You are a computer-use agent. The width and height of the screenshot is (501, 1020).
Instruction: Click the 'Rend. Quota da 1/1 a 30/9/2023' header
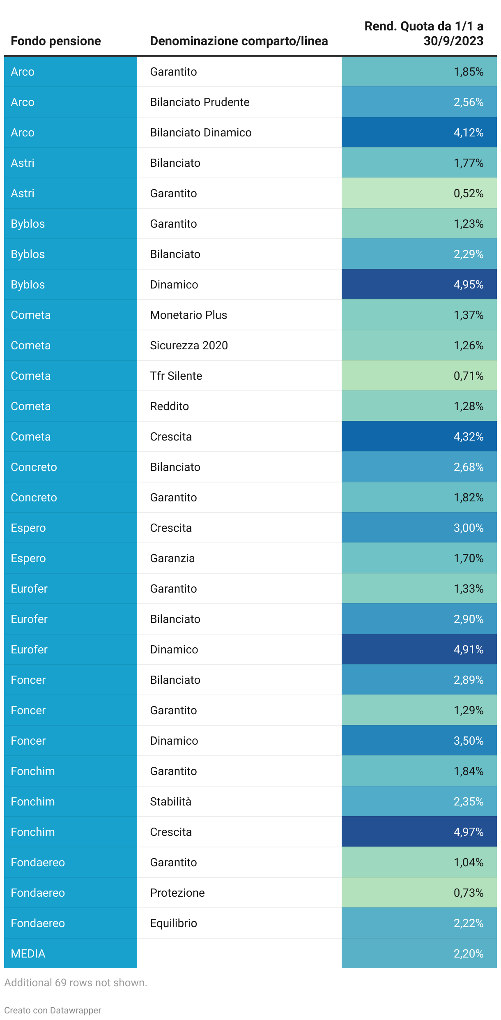(x=423, y=34)
